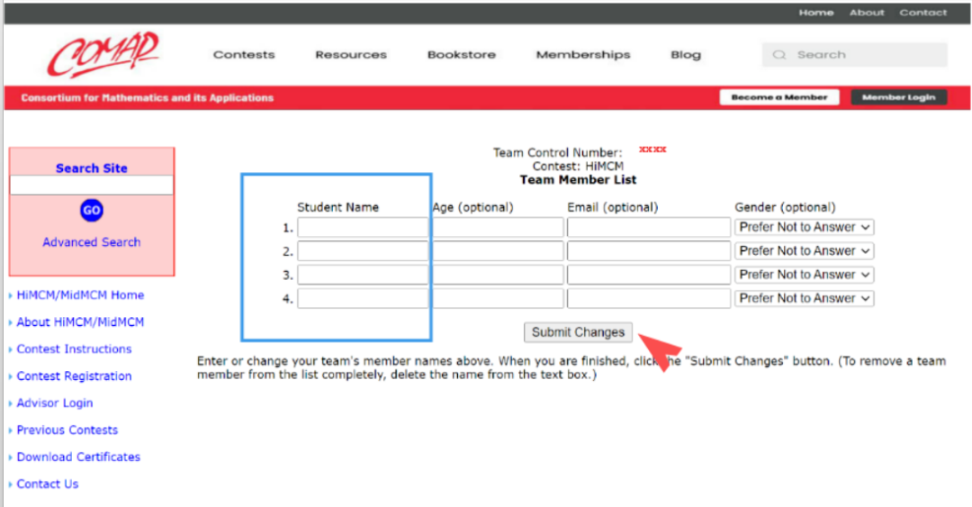Select gender dropdown for student 4
This screenshot has height=507, width=972.
click(x=804, y=298)
